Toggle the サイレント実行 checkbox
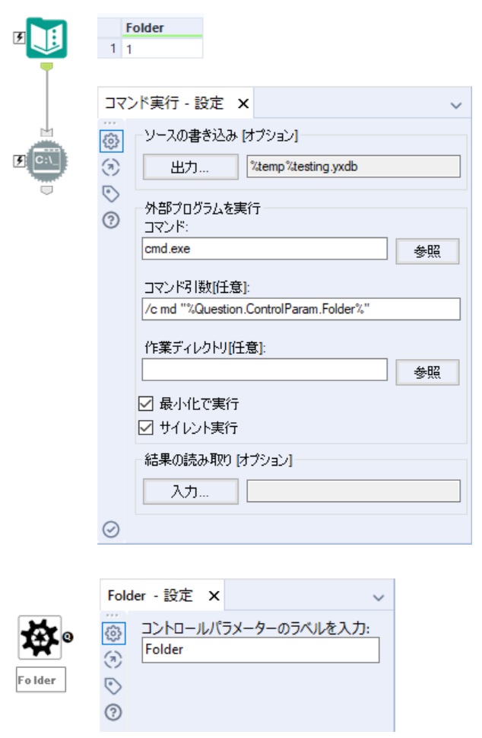The height and width of the screenshot is (738, 482). 146,428
